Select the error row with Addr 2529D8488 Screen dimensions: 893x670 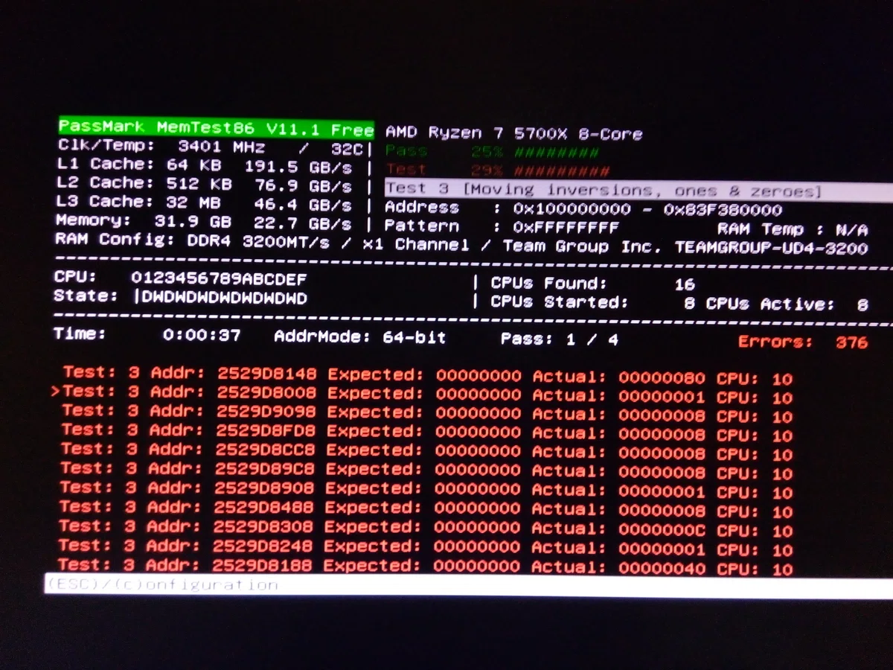426,509
